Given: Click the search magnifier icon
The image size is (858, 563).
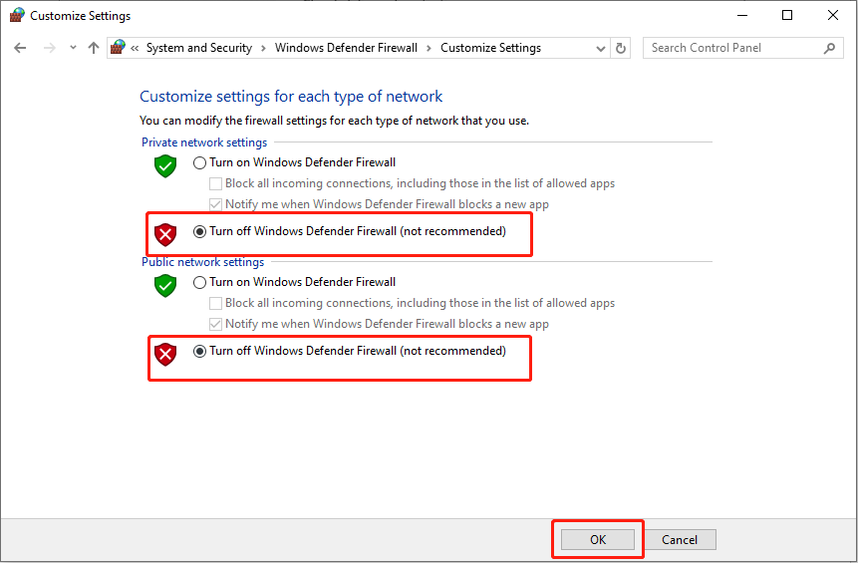Looking at the screenshot, I should point(829,48).
